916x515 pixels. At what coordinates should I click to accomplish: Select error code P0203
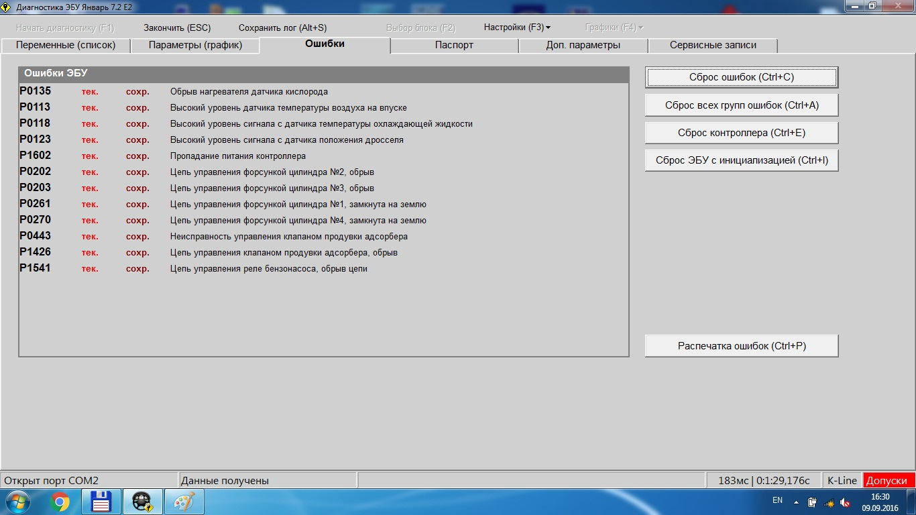[x=35, y=188]
